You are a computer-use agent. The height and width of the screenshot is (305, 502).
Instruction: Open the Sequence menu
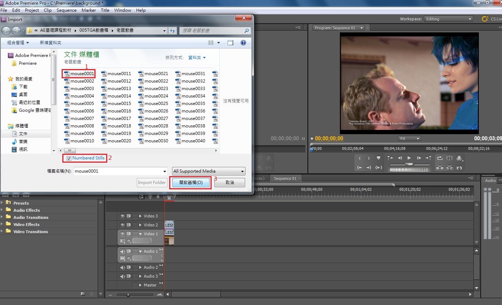click(66, 10)
